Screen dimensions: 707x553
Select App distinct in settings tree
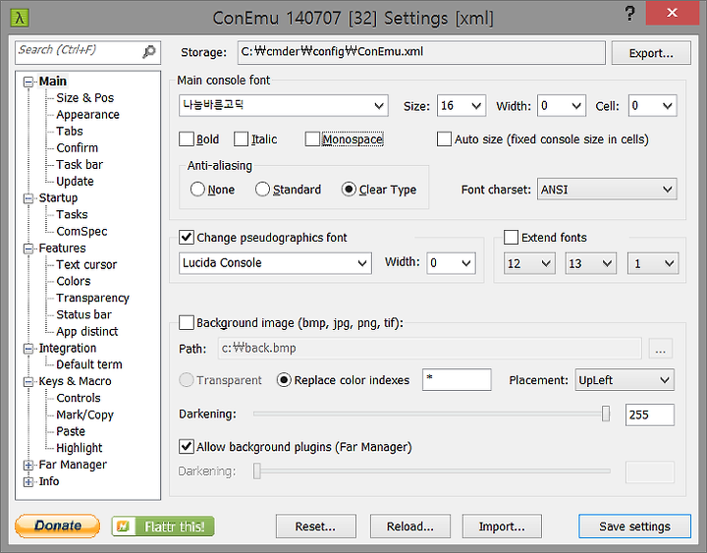point(87,332)
